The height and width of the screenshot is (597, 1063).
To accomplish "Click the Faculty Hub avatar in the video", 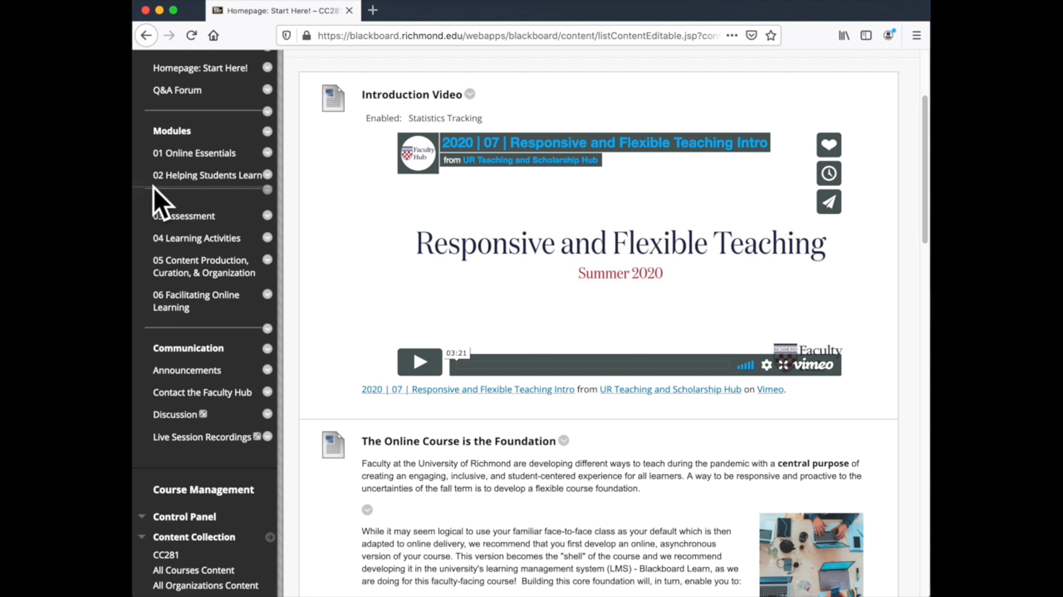I will (x=418, y=153).
